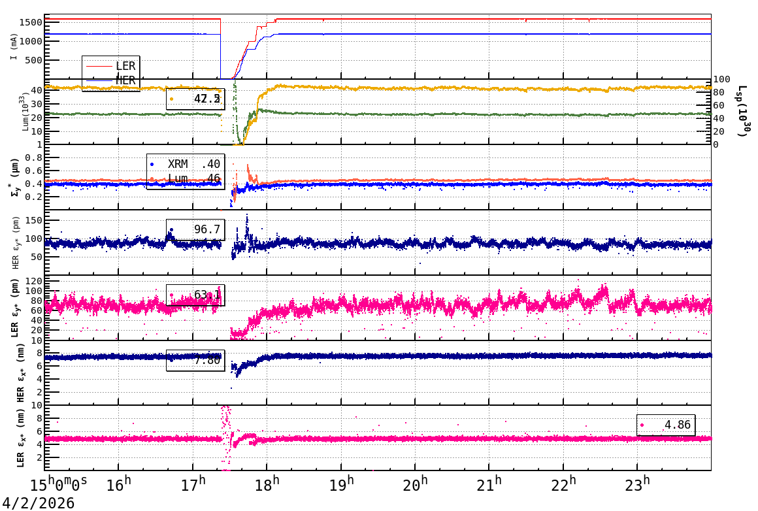Screen dimensions: 758x511
Task: Click the 4/2/2026 date label
Action: pos(38,503)
